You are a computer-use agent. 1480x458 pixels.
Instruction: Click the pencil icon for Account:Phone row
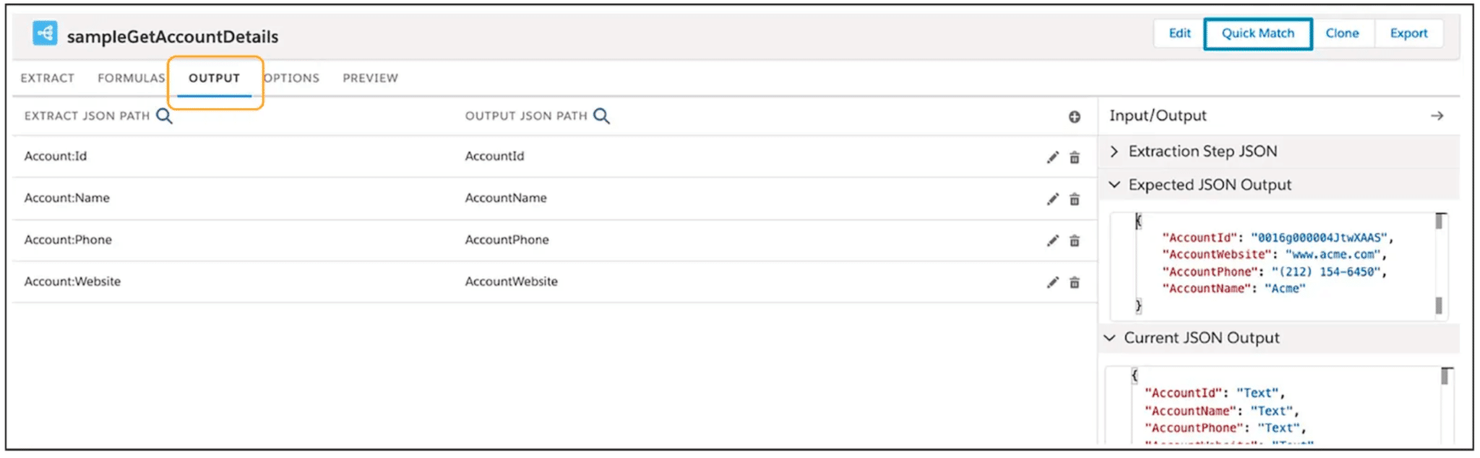(1052, 241)
